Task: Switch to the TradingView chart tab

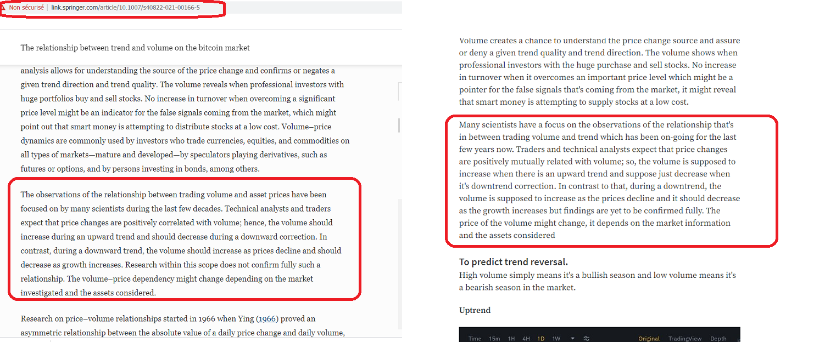Action: (685, 339)
